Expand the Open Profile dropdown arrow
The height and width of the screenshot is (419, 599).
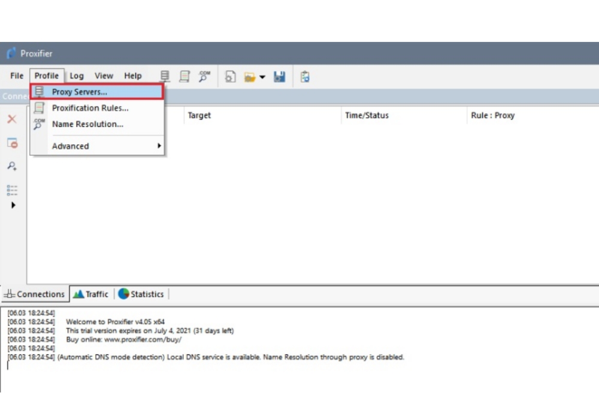tap(262, 77)
